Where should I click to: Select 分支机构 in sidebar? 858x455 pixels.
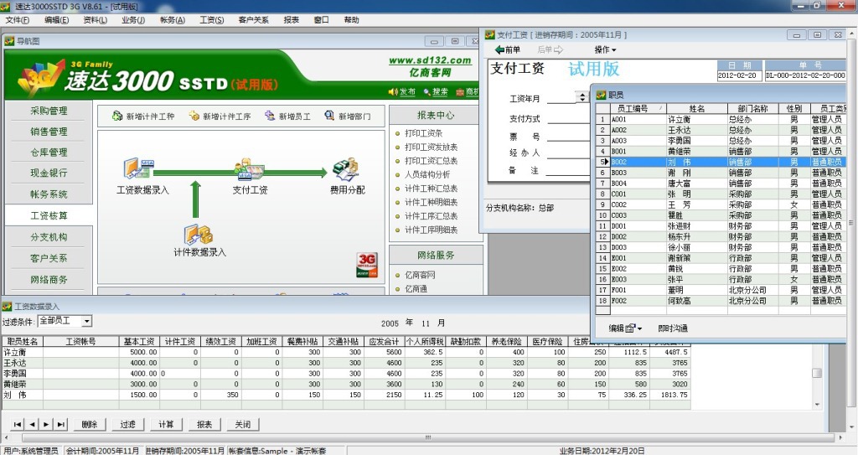point(49,237)
